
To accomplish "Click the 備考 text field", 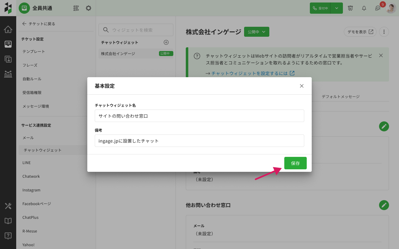I will pos(199,141).
